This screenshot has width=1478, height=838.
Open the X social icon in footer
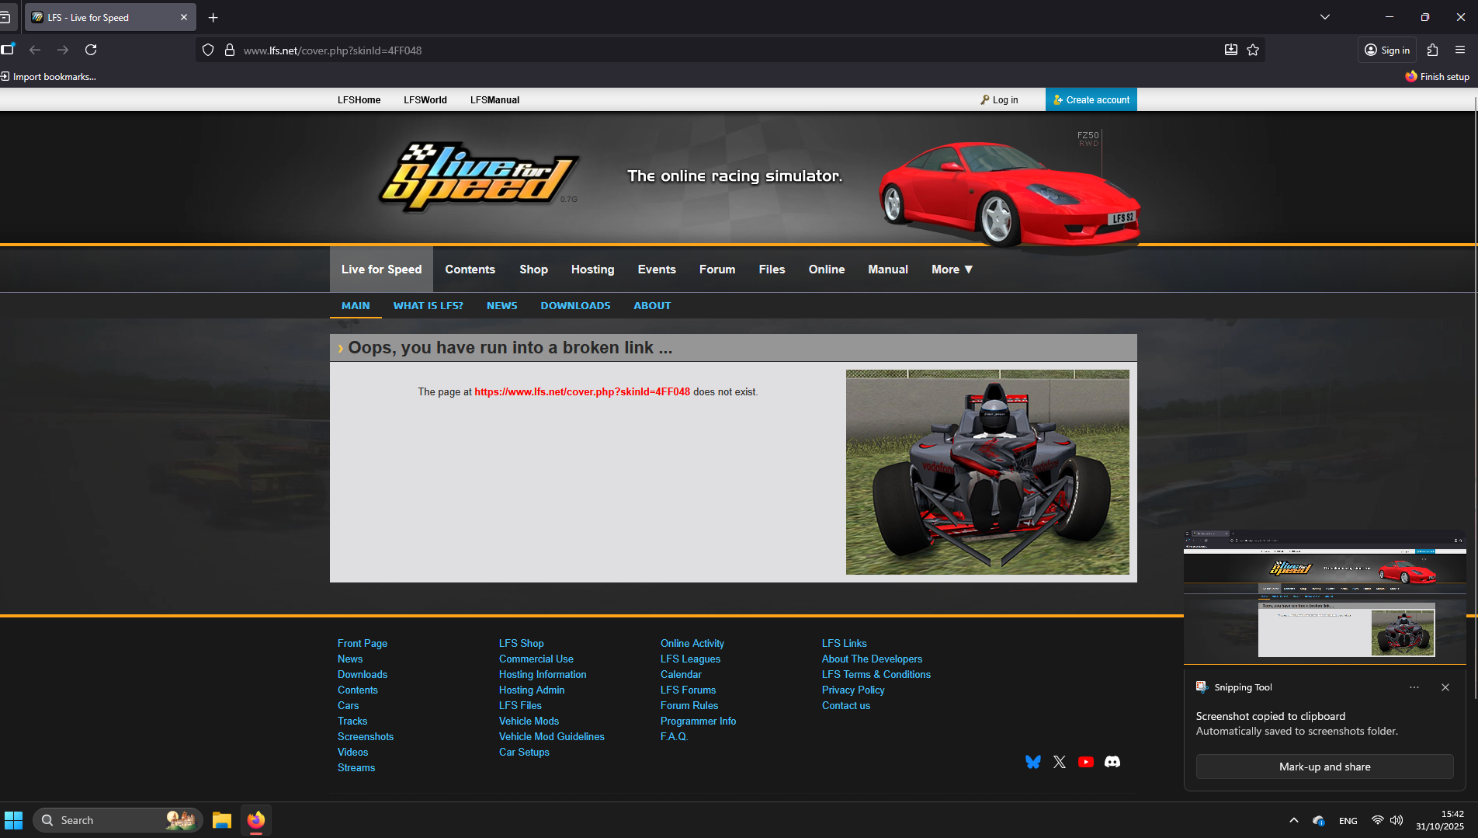(x=1060, y=762)
